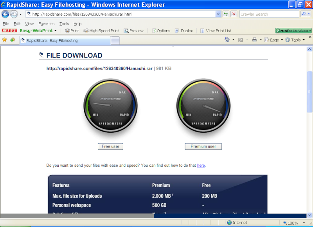Click the vertical scrollbar down arrow
313x227 pixels.
(x=309, y=215)
